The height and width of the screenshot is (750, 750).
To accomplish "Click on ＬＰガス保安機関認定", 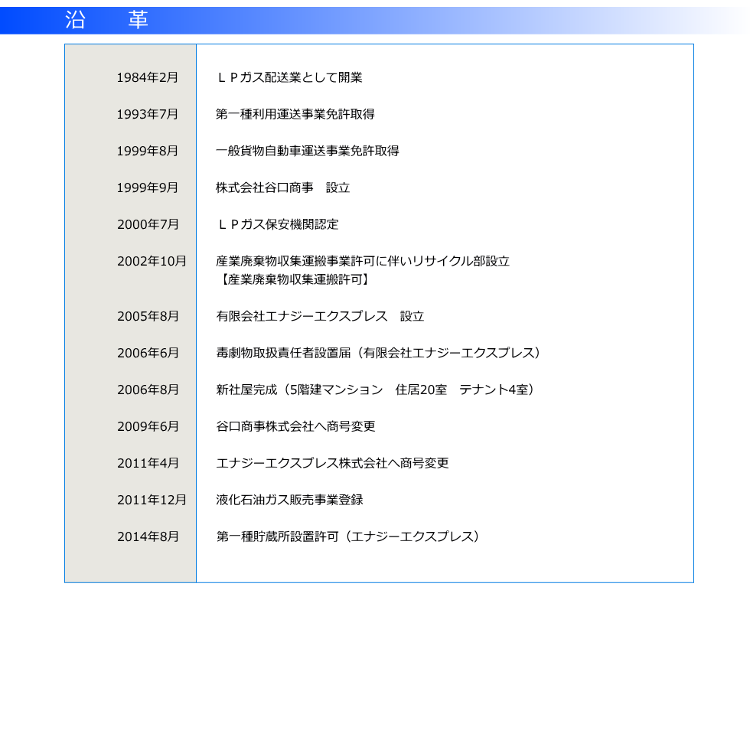I will 277,224.
